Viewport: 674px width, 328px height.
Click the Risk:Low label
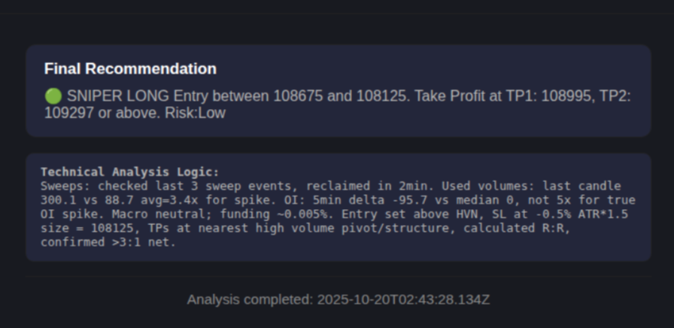pos(195,113)
